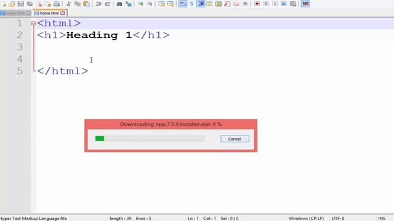Click the 'Heading 1' text
Image resolution: width=394 pixels, height=221 pixels.
click(99, 35)
